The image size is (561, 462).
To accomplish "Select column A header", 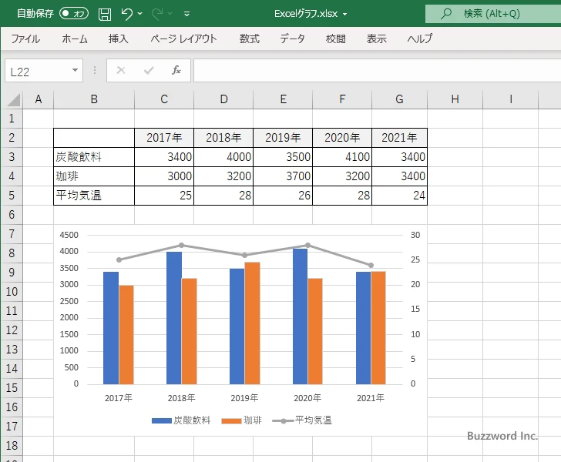I will (39, 99).
